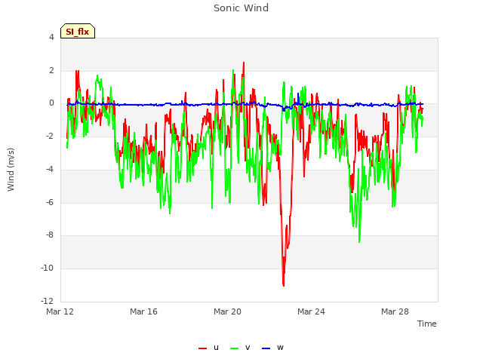Click the 2 y-axis tick label
Viewport: 483px width, 362px height.
pyautogui.click(x=51, y=70)
